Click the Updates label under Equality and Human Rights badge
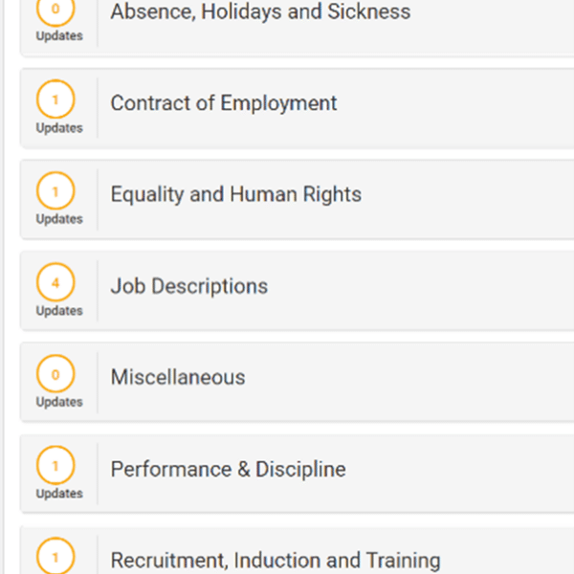 click(59, 219)
